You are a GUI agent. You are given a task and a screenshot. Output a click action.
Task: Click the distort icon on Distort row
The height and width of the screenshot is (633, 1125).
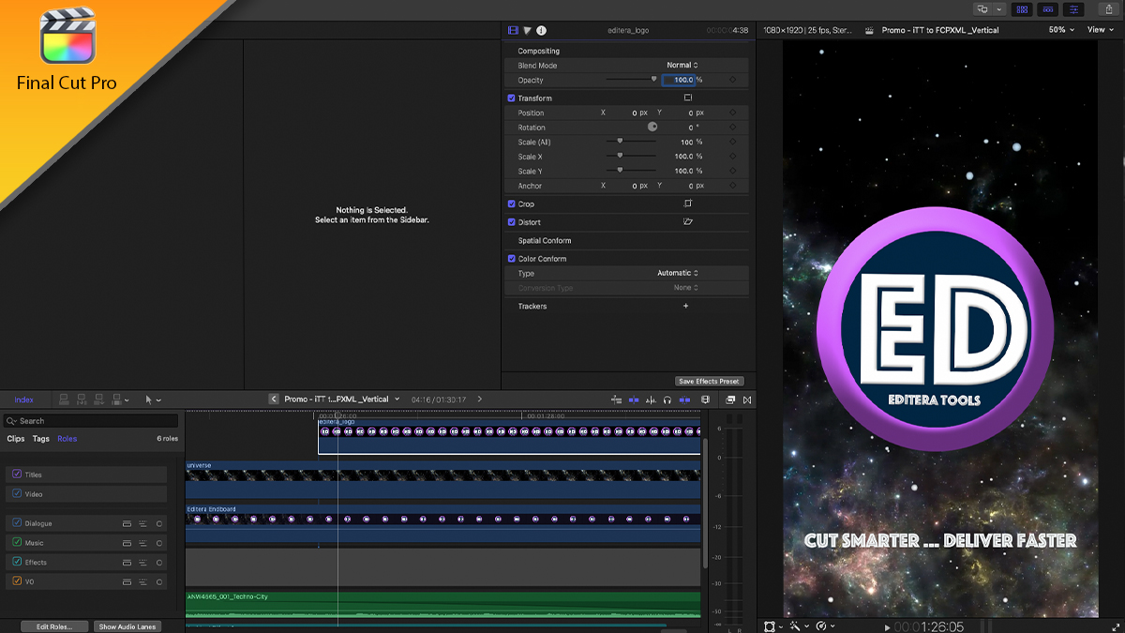pos(690,222)
